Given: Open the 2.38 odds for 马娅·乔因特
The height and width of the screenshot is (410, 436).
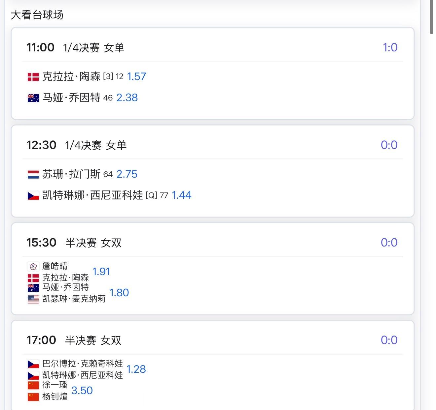Looking at the screenshot, I should [127, 98].
